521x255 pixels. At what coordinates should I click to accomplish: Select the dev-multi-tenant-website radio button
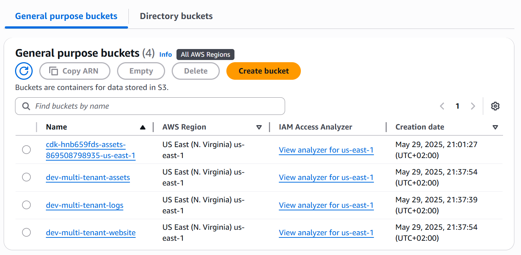click(x=26, y=232)
